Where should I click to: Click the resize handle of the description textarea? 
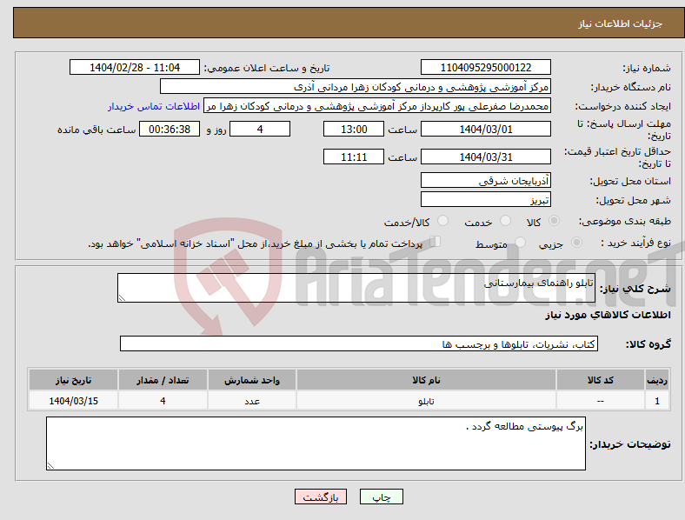tap(122, 298)
